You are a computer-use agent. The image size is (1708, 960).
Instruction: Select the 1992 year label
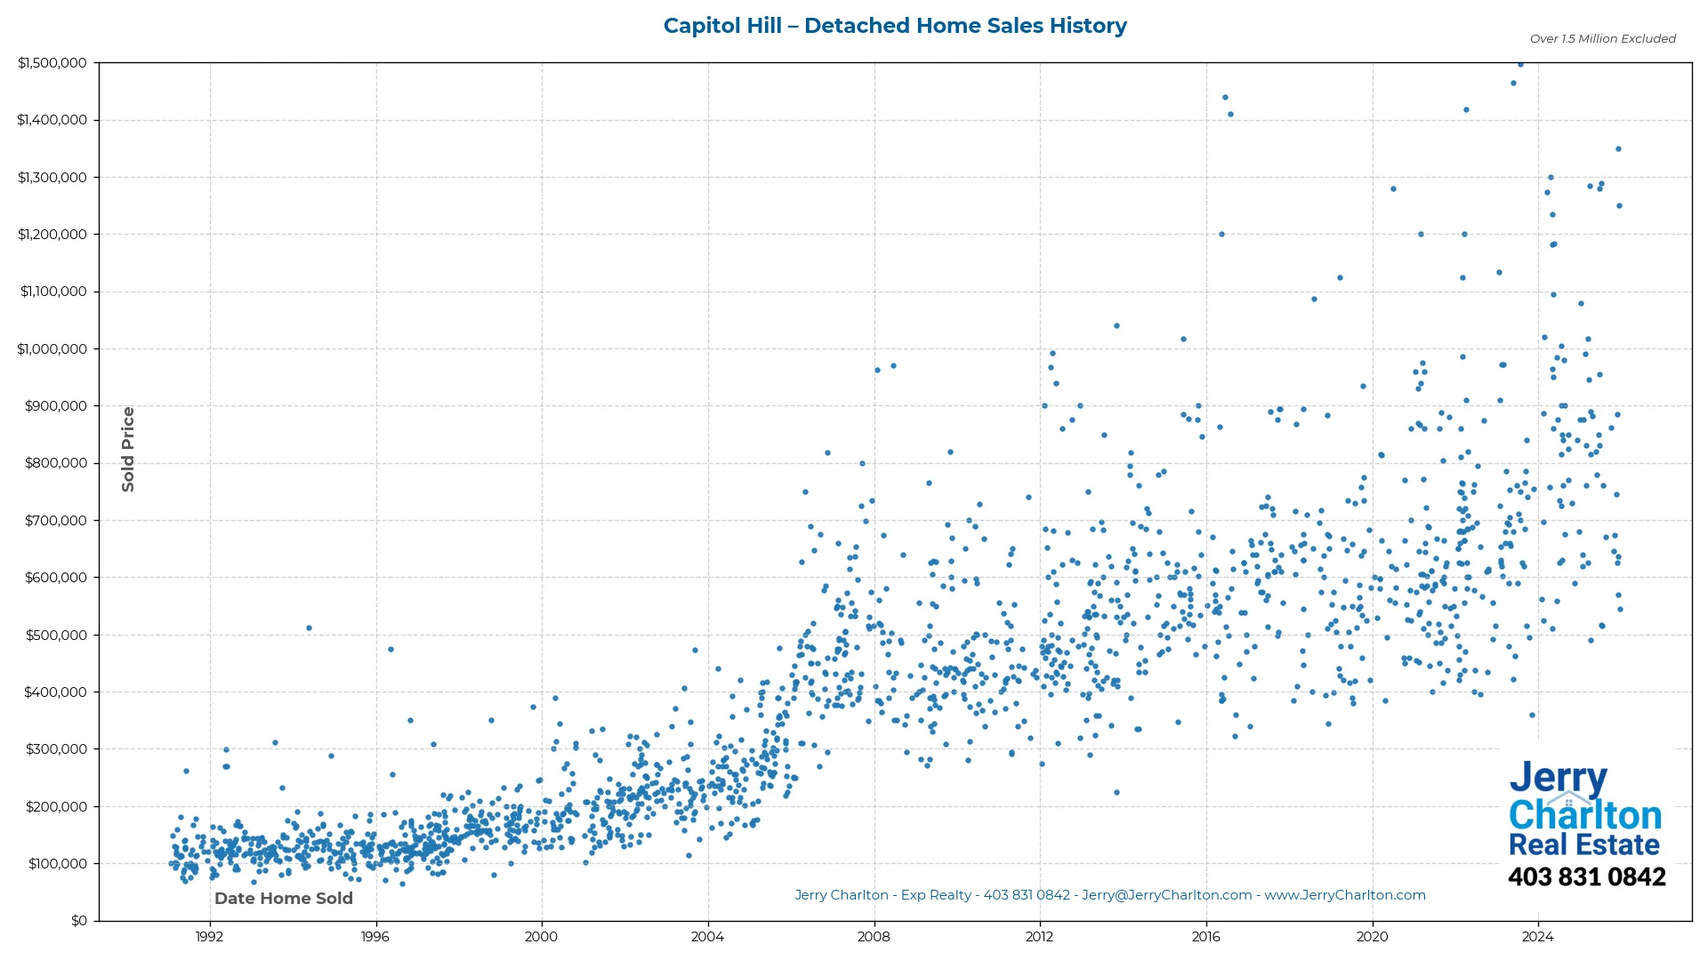(207, 937)
